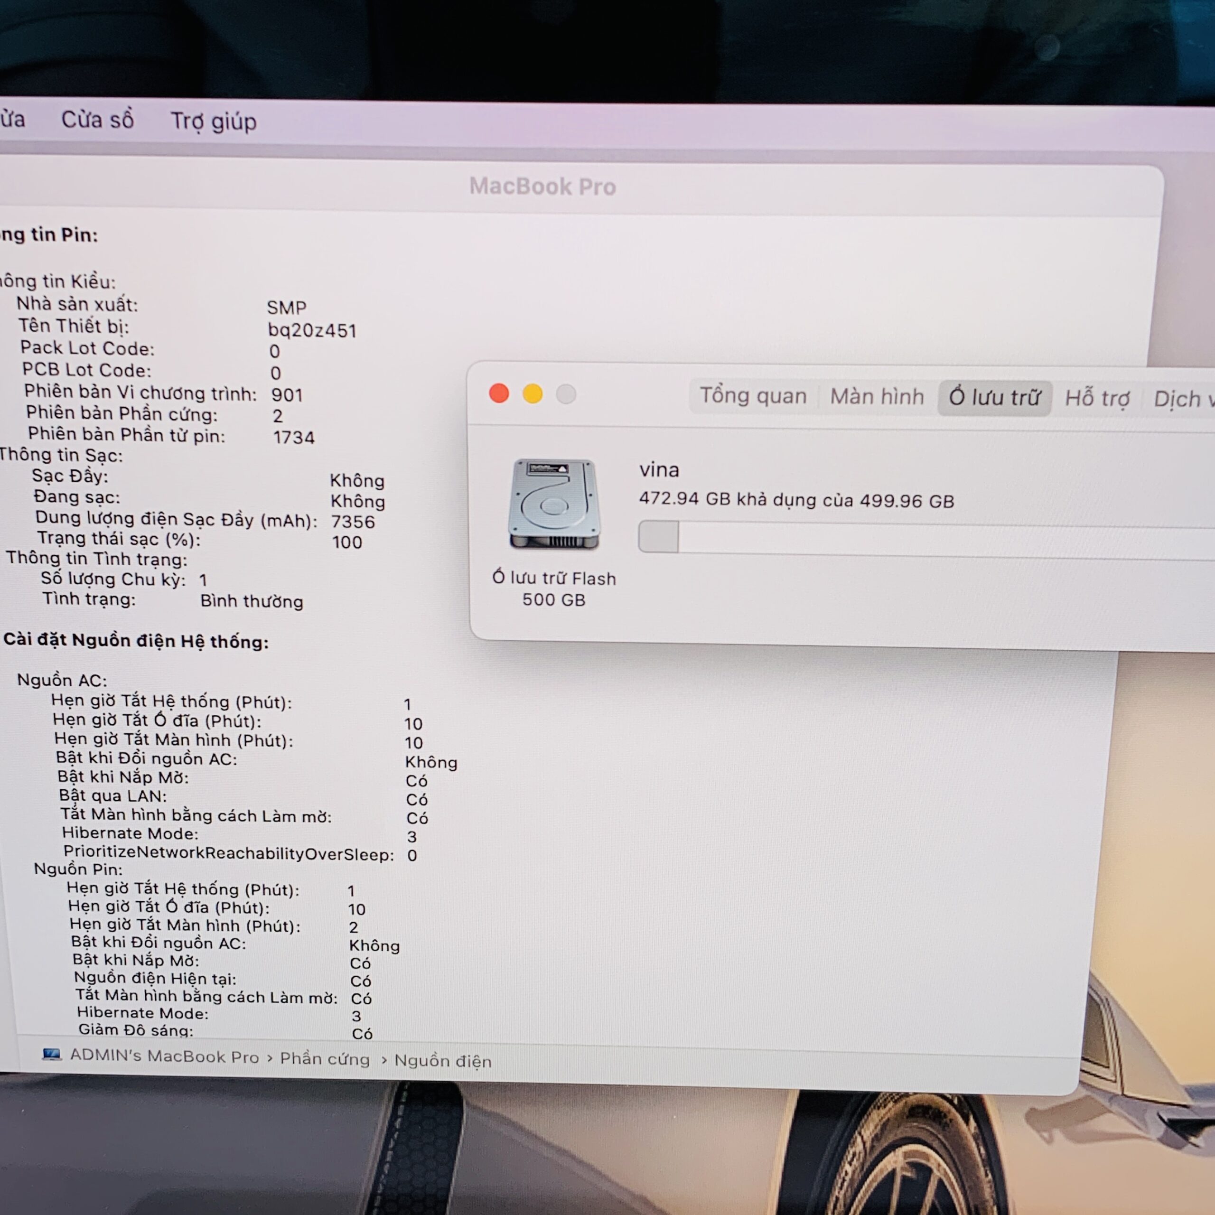The image size is (1215, 1215).
Task: Click Cài đặt Nguồn điện Hệ thống heading
Action: pos(136,641)
